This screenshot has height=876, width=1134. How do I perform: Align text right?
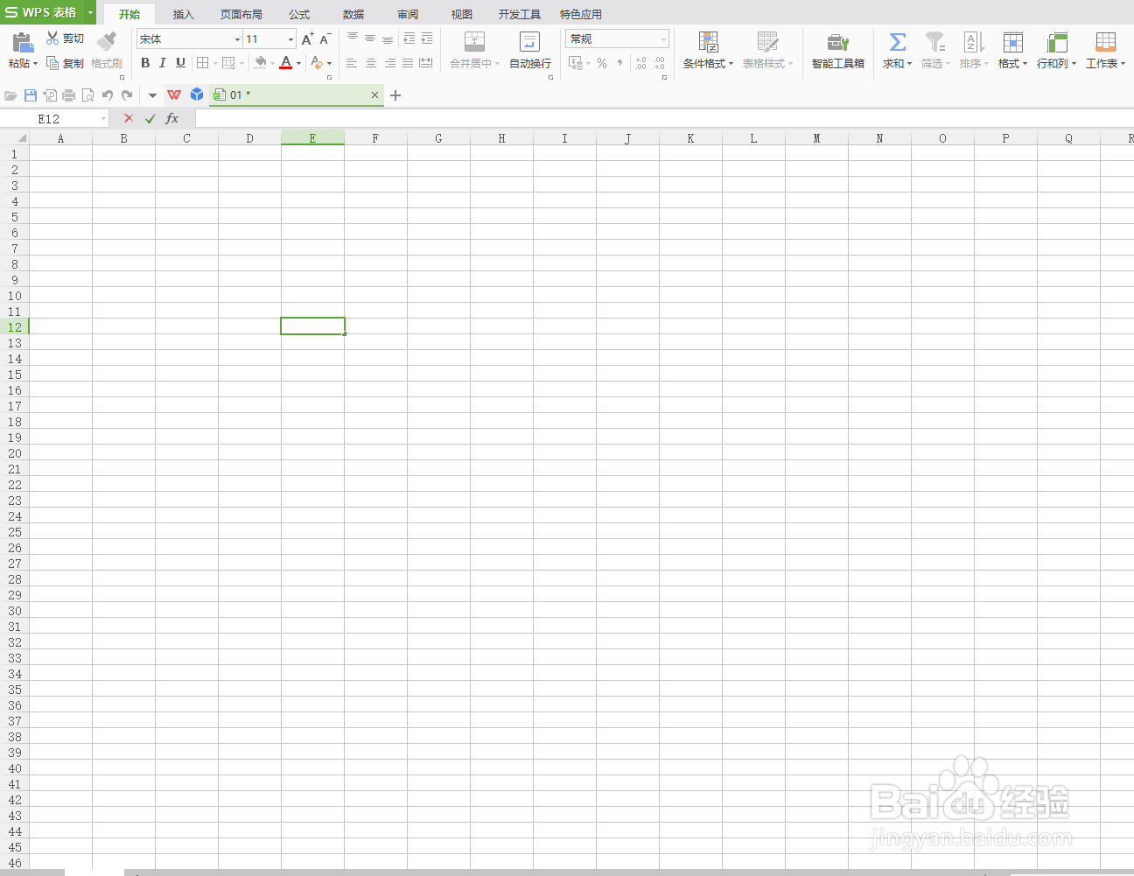pyautogui.click(x=389, y=63)
